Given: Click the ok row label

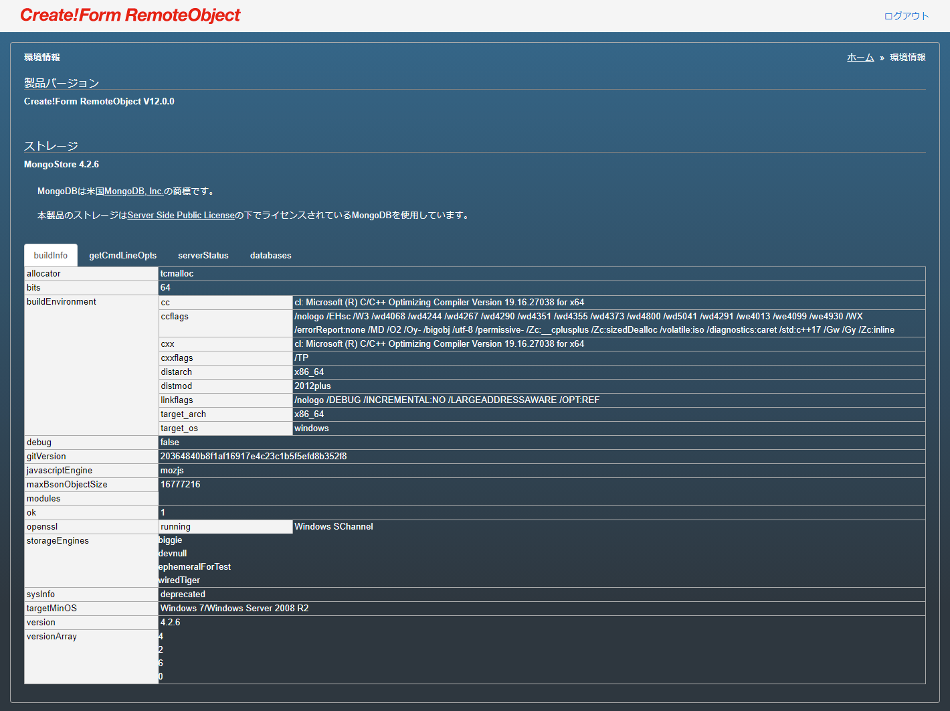Looking at the screenshot, I should click(92, 513).
